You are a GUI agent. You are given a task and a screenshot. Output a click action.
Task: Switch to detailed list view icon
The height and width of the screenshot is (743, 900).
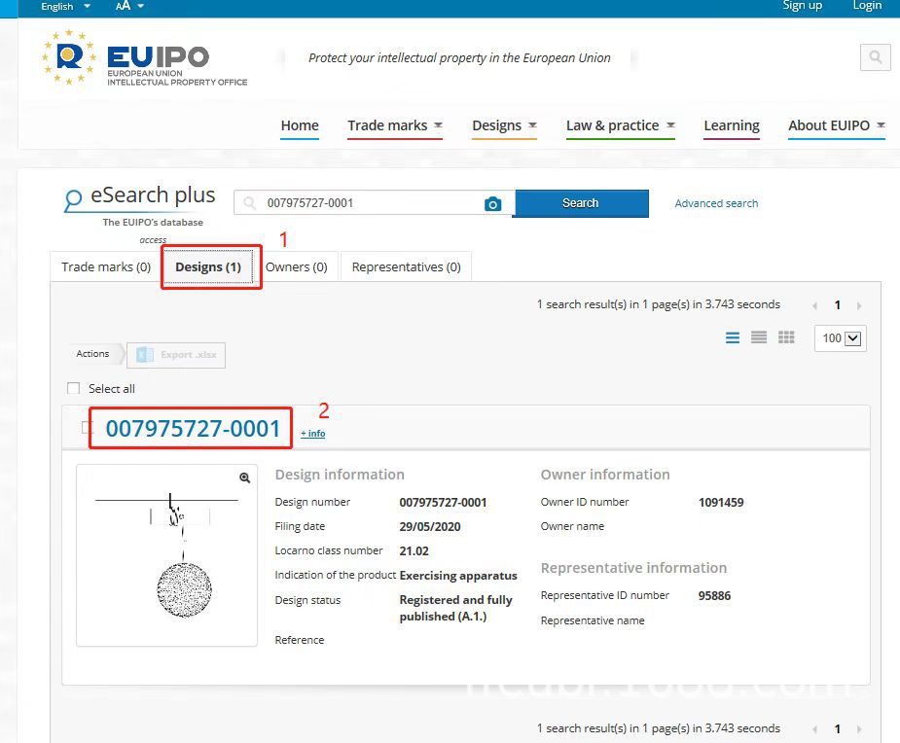733,337
